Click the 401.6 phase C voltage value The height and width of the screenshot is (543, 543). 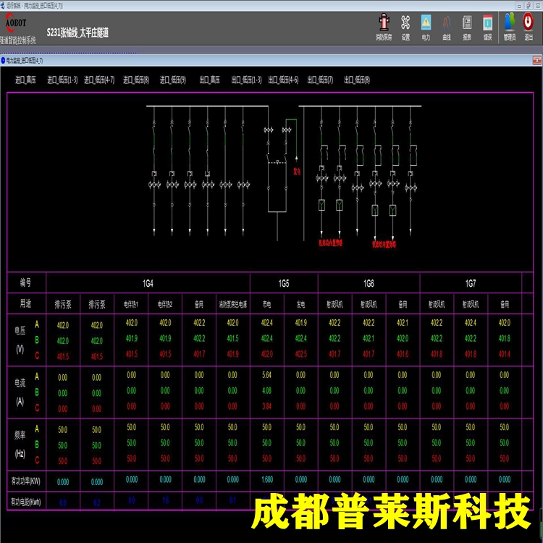[x=403, y=354]
